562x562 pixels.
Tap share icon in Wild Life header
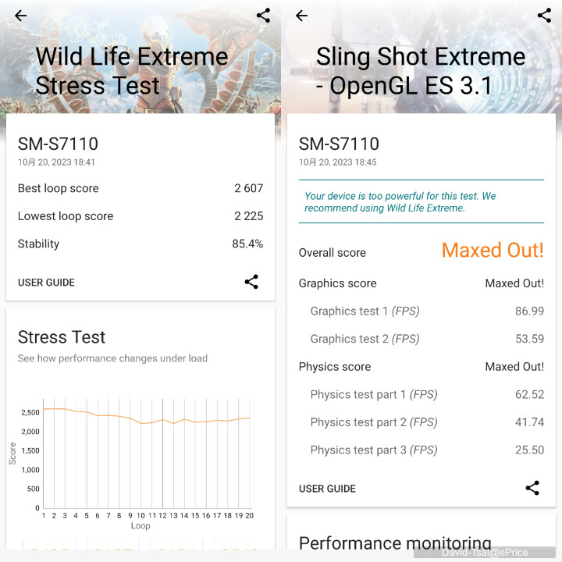tap(264, 16)
